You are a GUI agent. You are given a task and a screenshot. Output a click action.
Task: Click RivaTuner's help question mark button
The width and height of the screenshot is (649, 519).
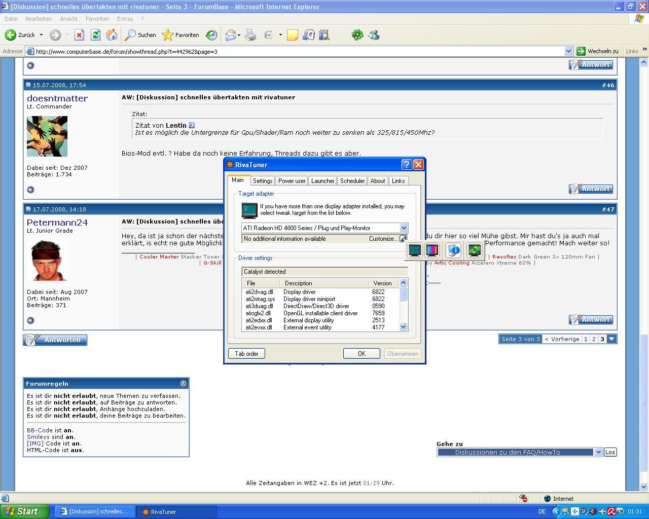[x=406, y=165]
